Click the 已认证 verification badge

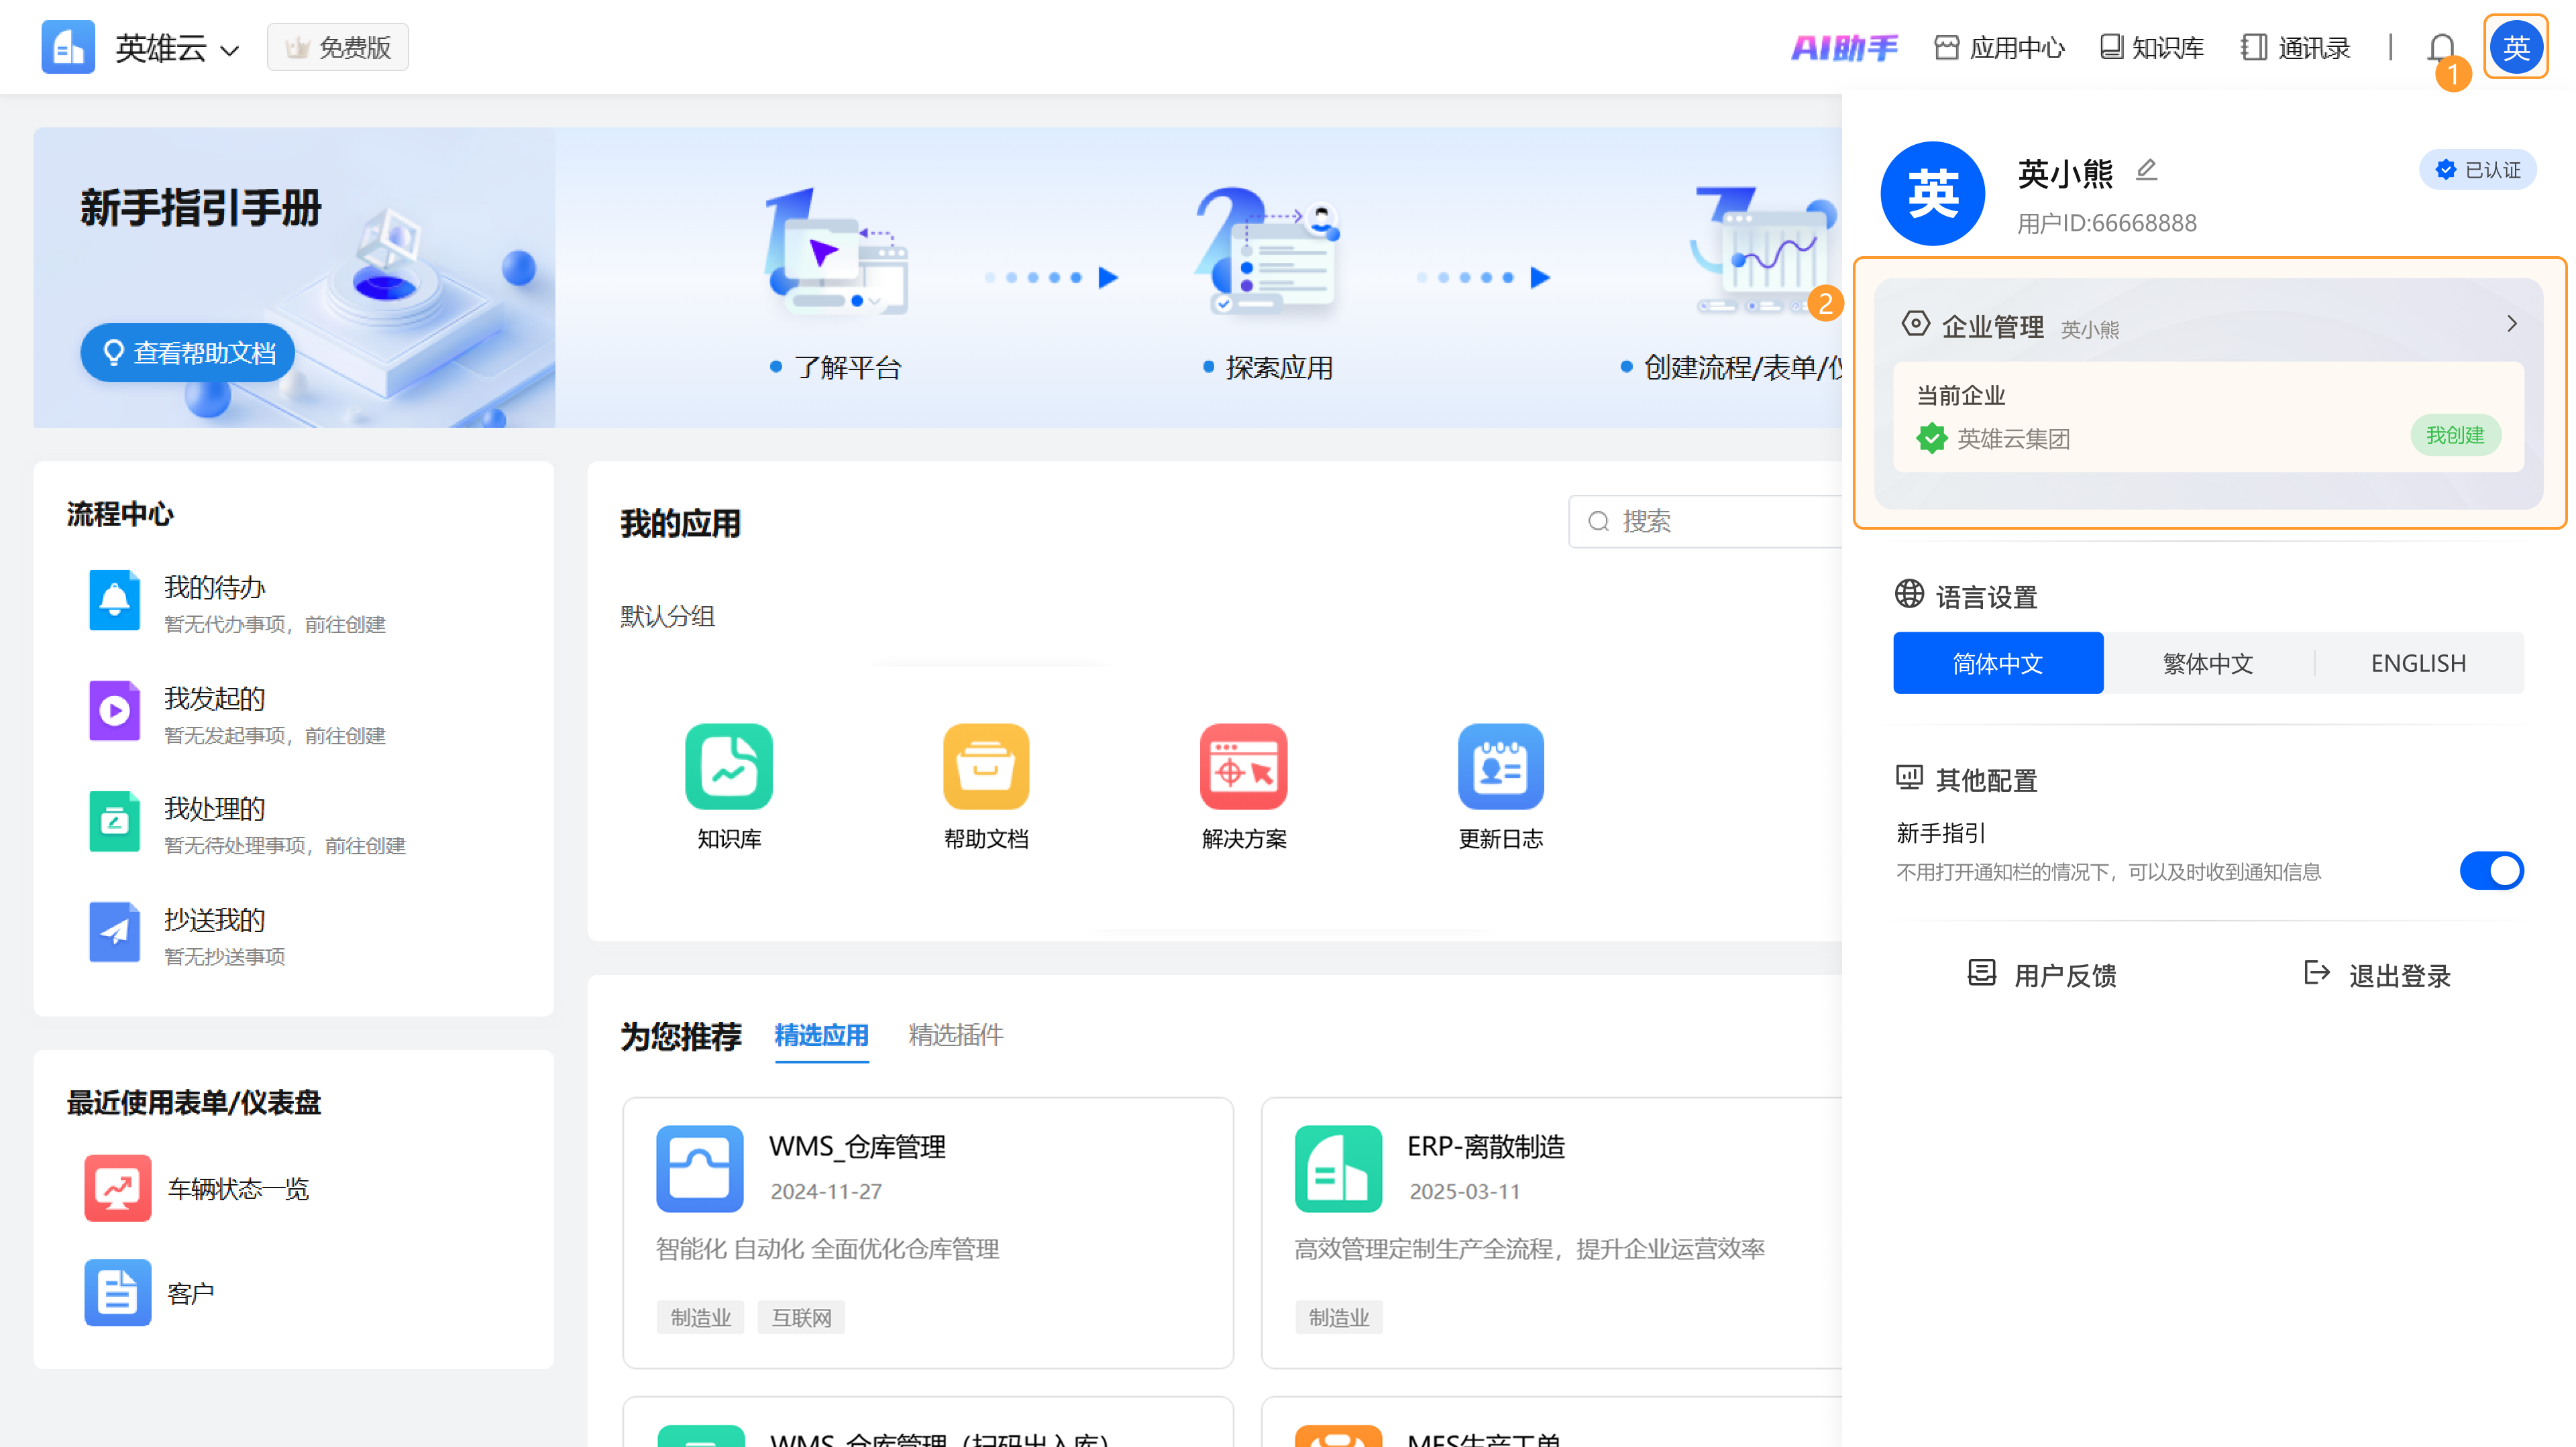point(2477,170)
